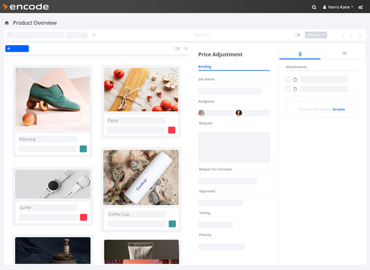The image size is (370, 270).
Task: Click the filter icon in the toolbar
Action: (94, 35)
